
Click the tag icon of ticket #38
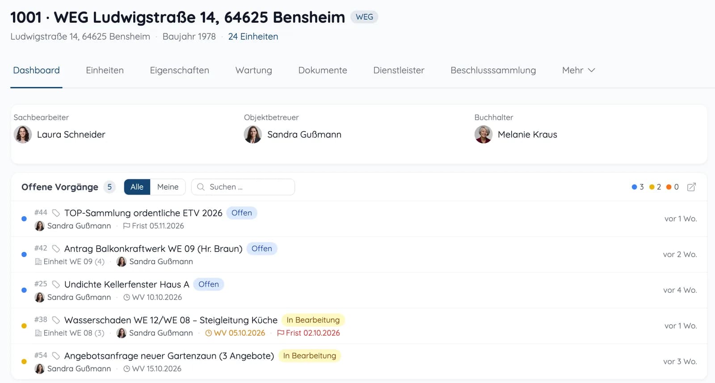click(x=56, y=320)
